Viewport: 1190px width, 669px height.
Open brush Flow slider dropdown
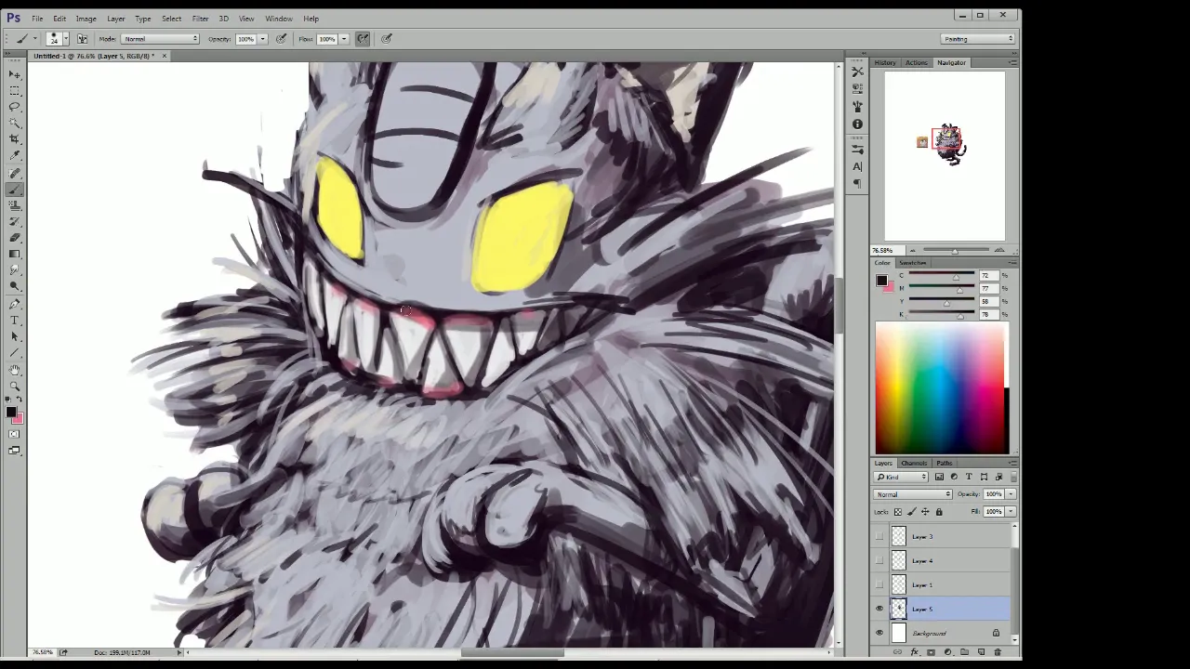click(344, 39)
